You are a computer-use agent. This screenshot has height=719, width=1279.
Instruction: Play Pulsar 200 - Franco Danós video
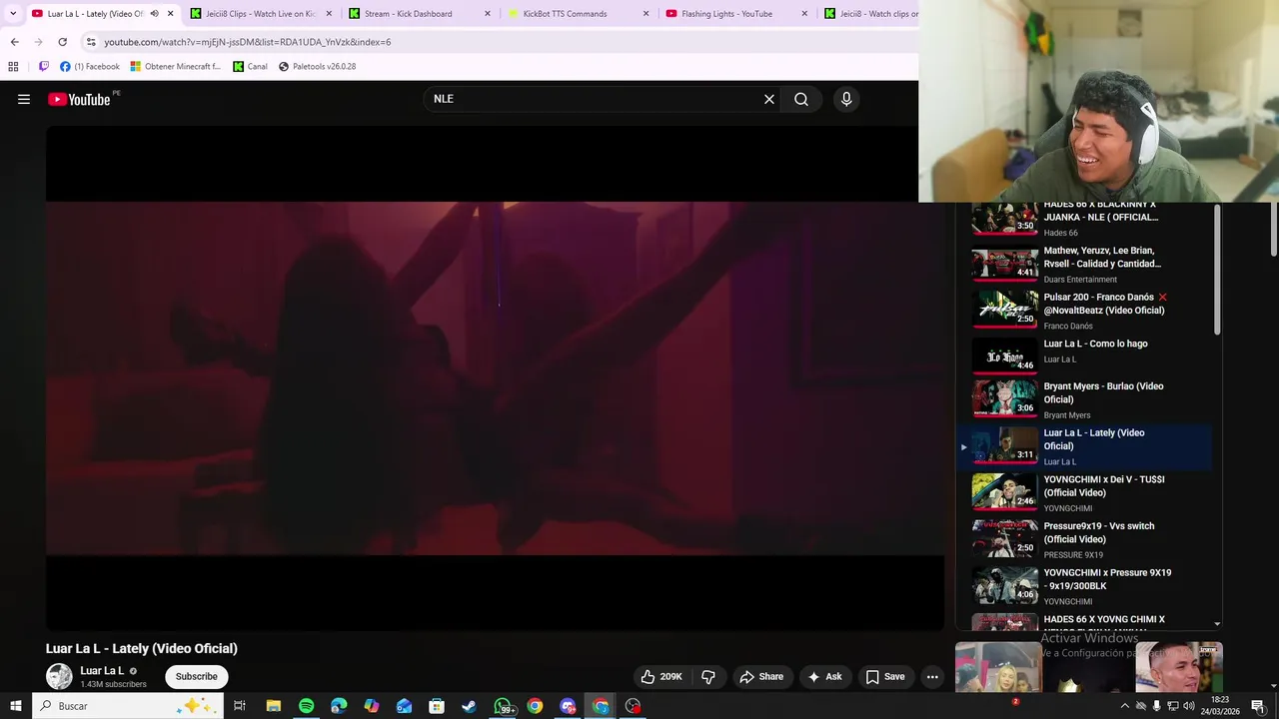point(1084,311)
